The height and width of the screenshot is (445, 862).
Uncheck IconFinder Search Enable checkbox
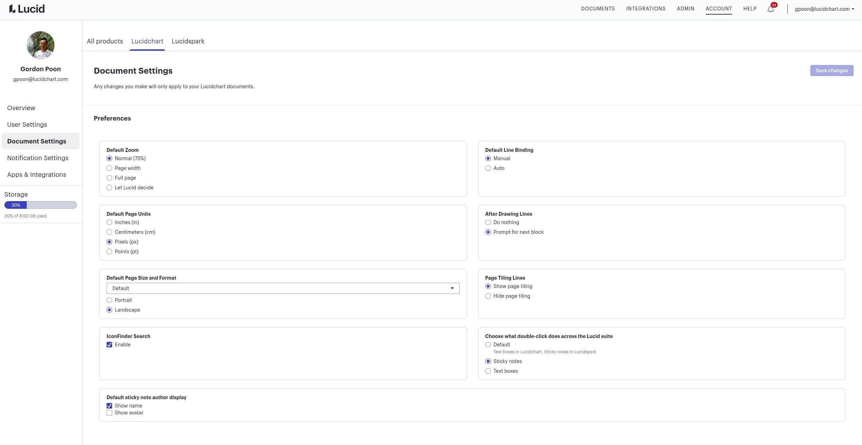tap(109, 345)
